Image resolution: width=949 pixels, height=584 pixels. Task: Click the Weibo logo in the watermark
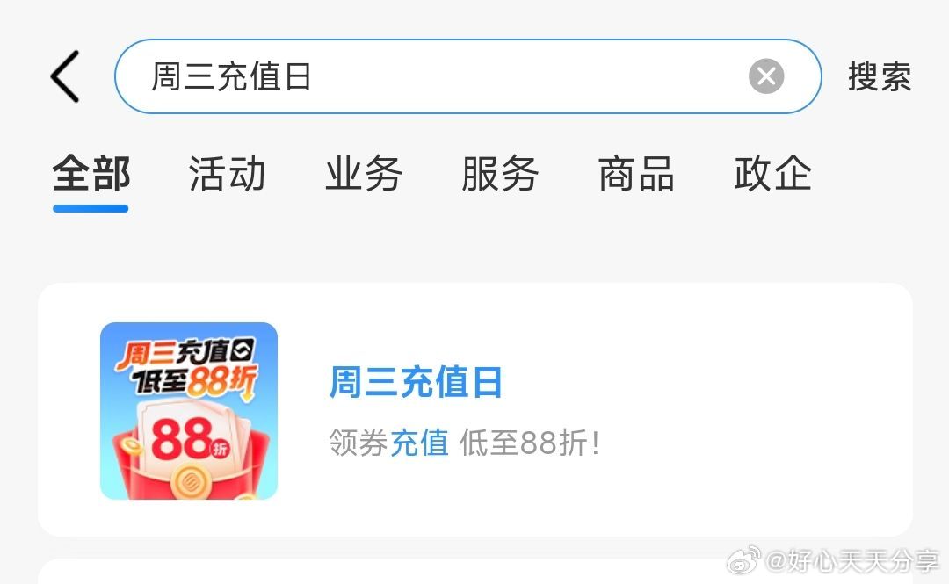(x=744, y=560)
